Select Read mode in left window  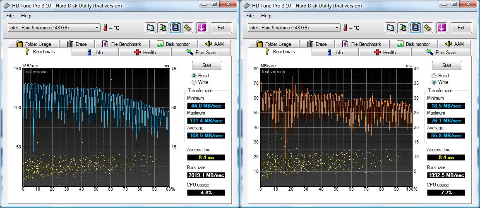[200, 76]
